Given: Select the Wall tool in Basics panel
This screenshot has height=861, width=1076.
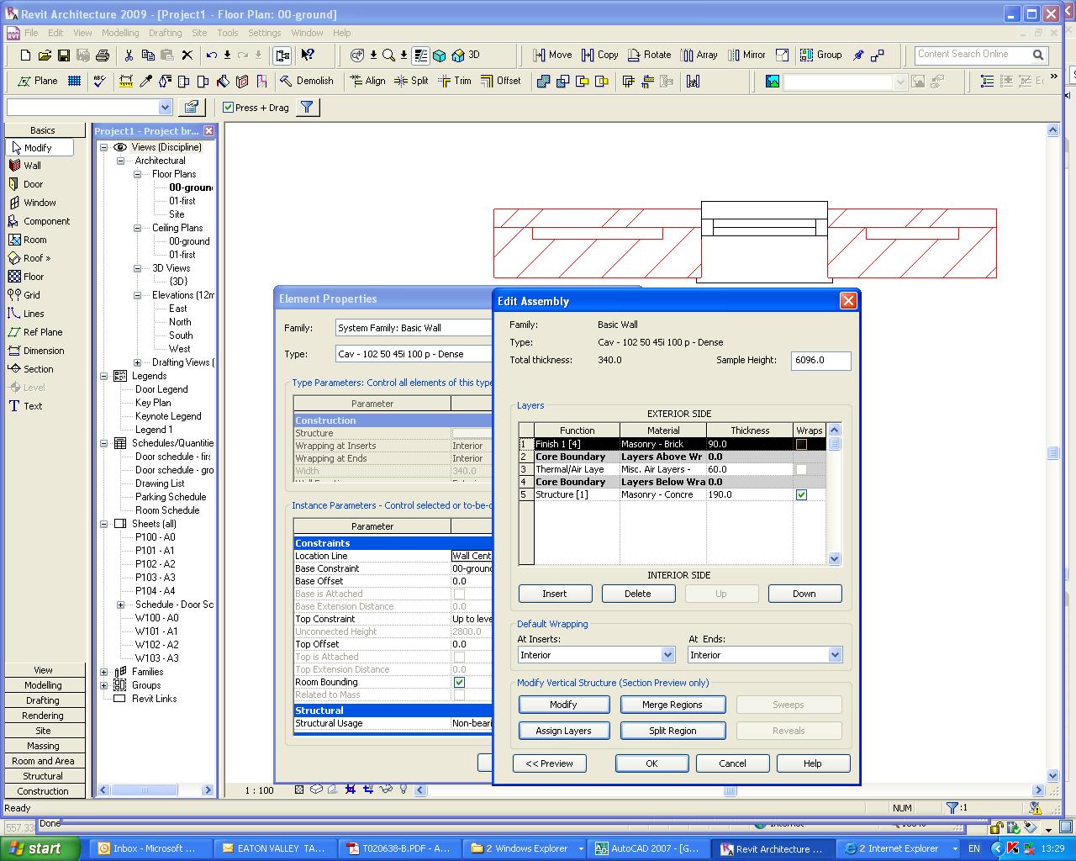Looking at the screenshot, I should click(x=31, y=166).
